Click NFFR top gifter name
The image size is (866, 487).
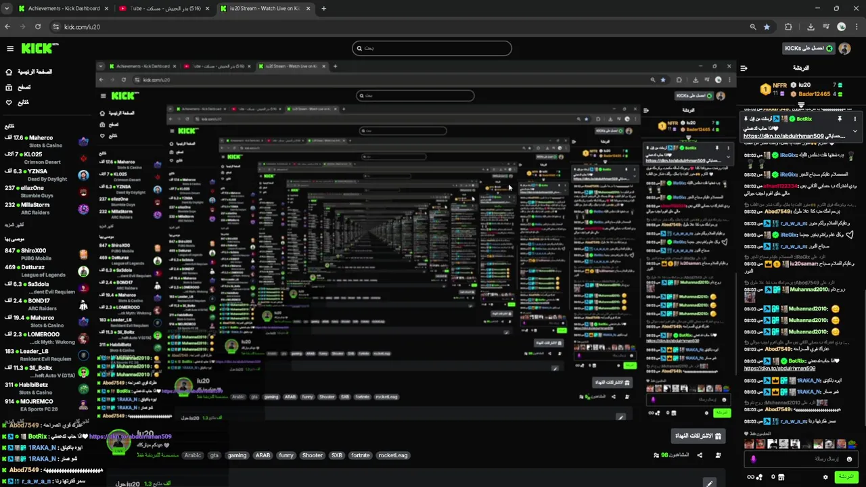[779, 86]
